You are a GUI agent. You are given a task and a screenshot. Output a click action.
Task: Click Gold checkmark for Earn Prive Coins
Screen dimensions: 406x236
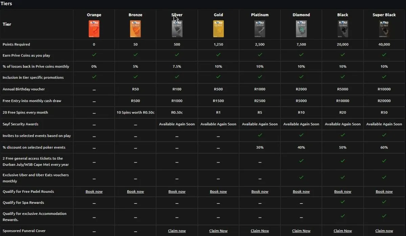coord(218,55)
